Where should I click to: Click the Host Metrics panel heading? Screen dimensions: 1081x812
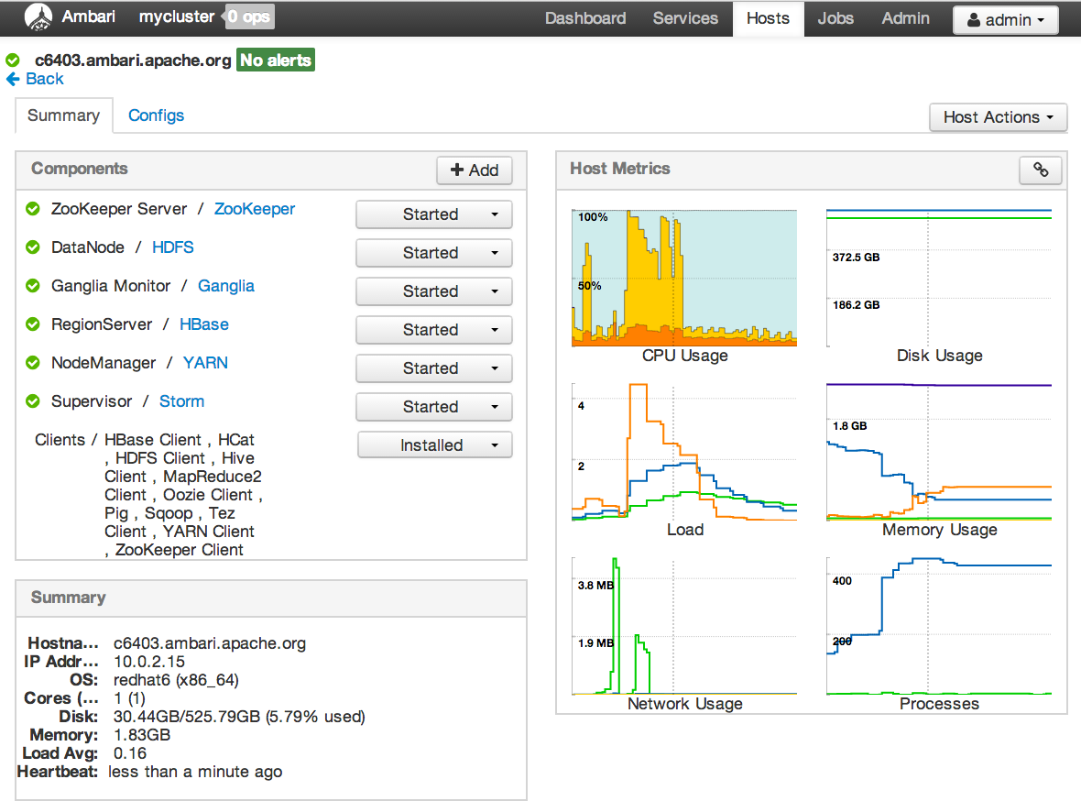click(620, 169)
